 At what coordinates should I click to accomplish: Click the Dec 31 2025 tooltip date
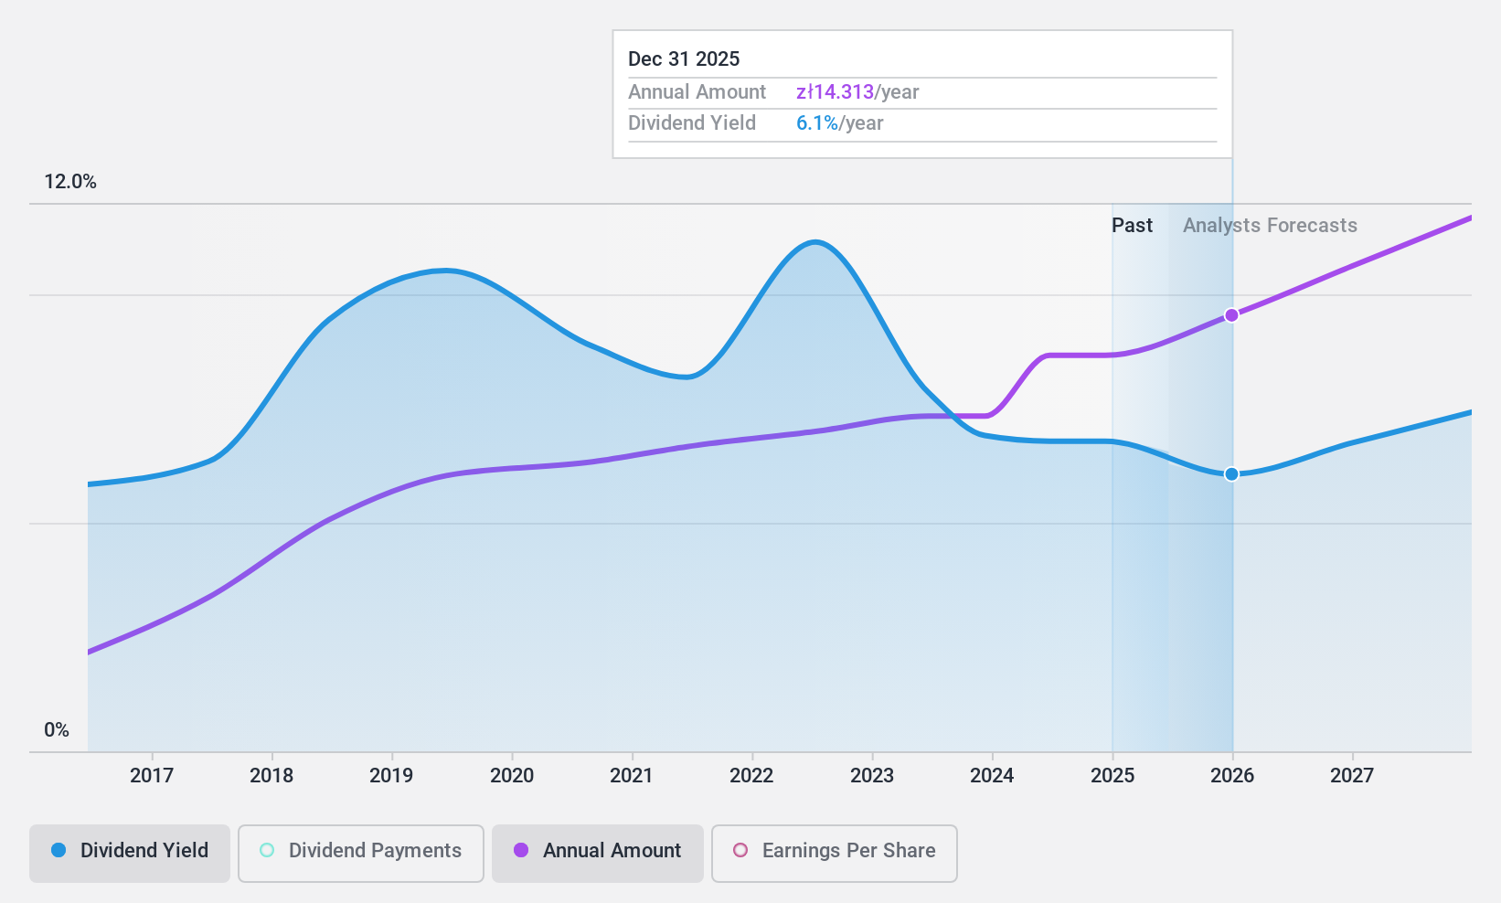tap(684, 59)
